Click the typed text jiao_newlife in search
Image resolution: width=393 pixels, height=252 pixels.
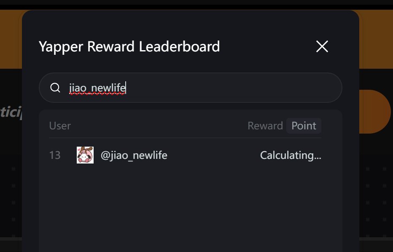pos(97,88)
